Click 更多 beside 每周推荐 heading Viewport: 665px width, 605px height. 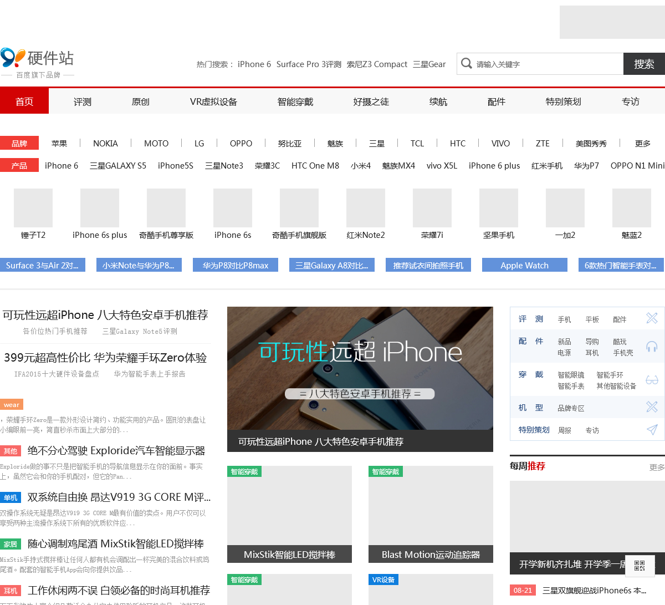[657, 467]
